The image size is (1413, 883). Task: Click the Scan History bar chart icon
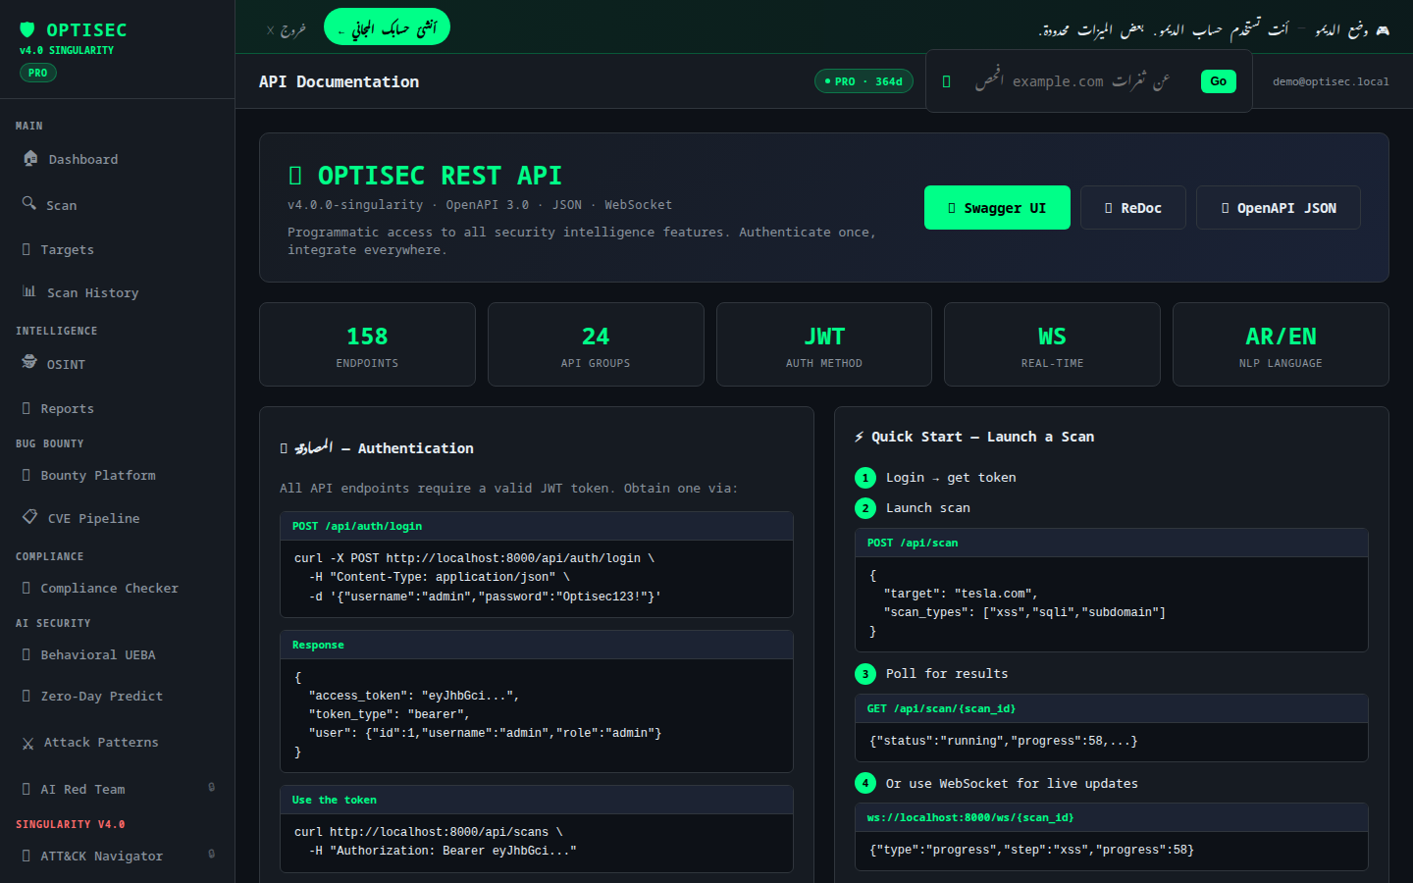pos(29,291)
